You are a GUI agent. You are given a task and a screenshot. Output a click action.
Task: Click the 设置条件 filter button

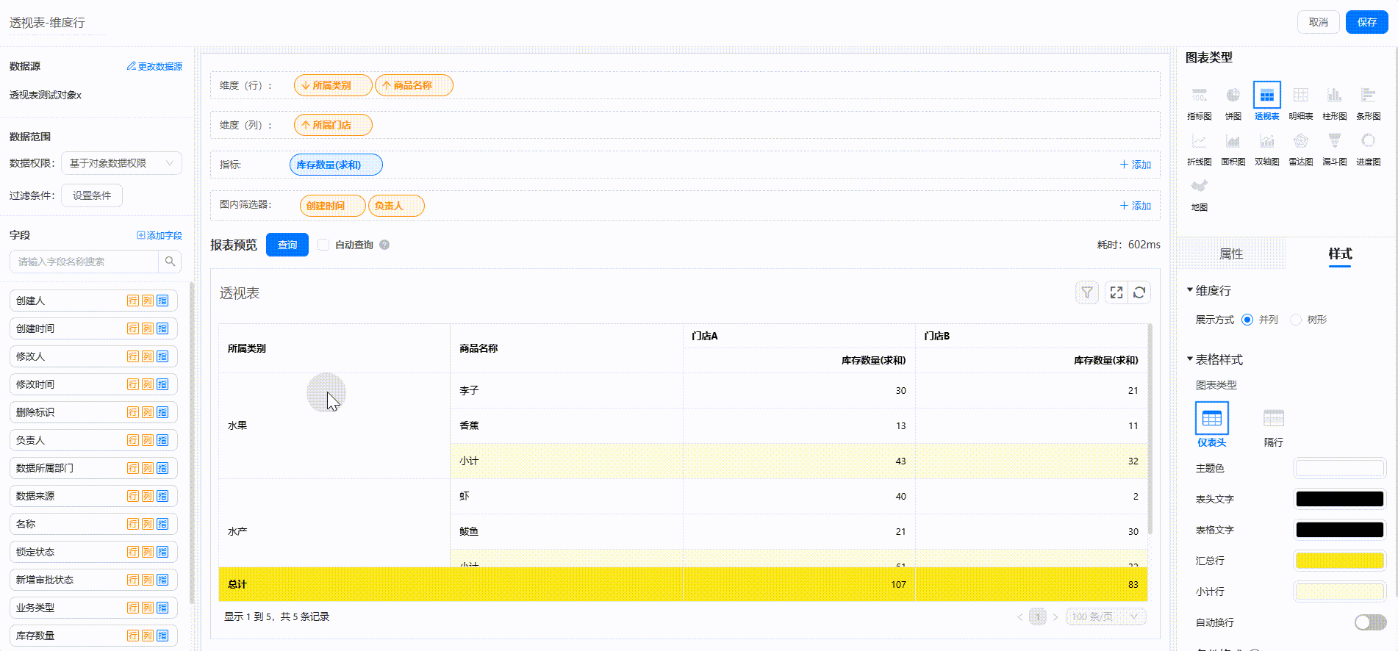point(92,195)
